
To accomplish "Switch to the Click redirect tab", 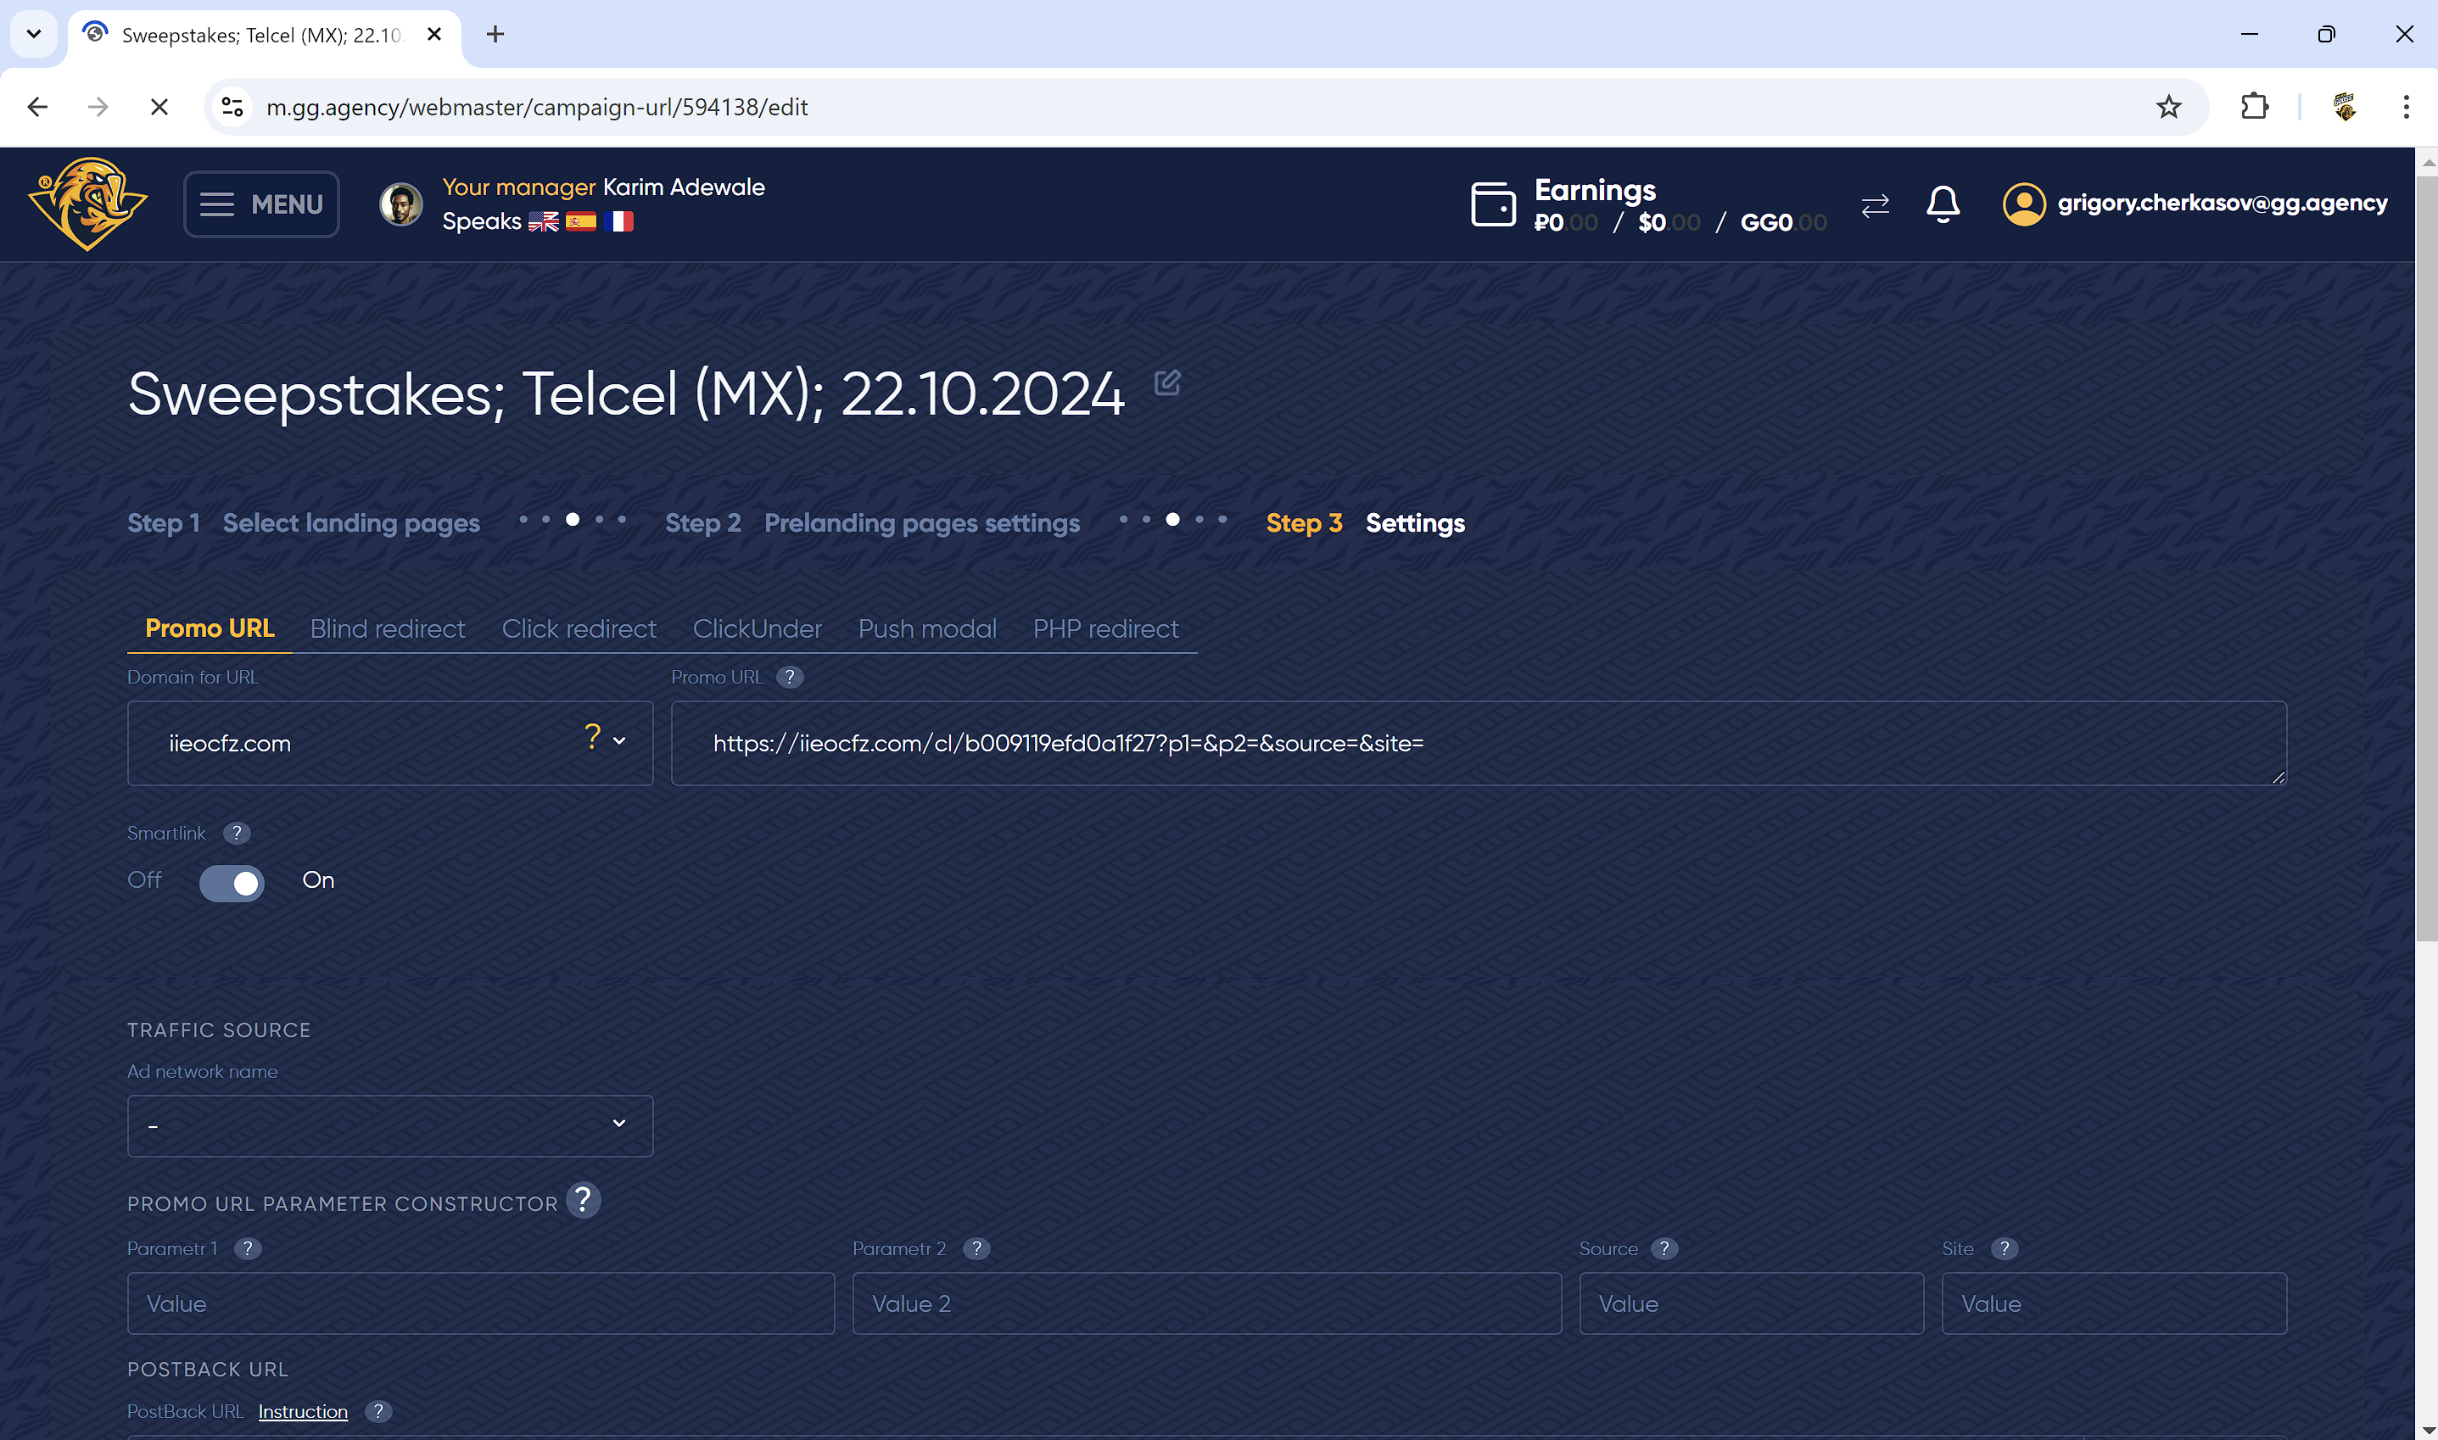I will pos(579,628).
